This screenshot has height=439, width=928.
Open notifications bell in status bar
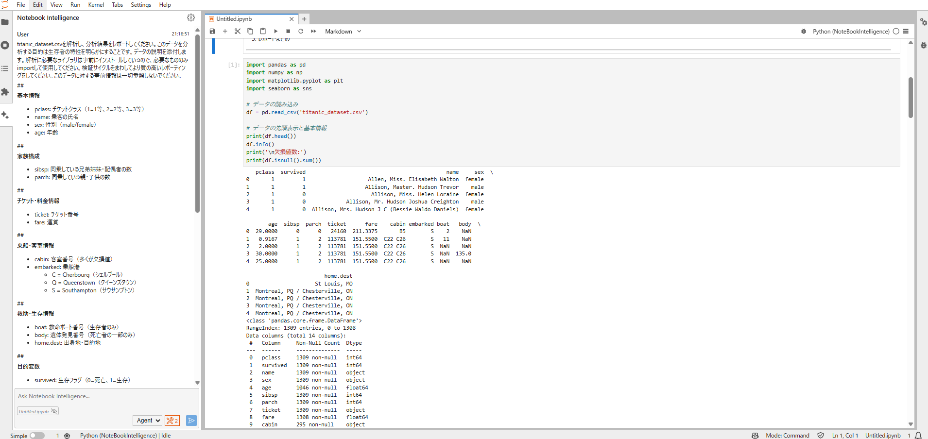pyautogui.click(x=918, y=436)
